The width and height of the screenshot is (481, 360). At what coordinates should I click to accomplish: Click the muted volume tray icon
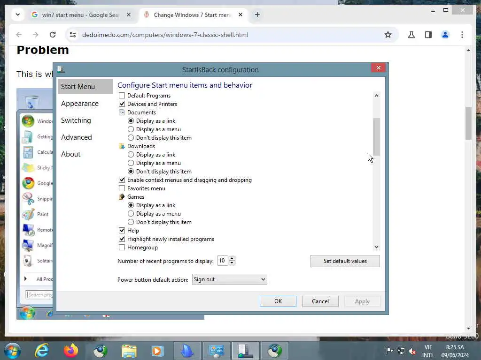click(x=412, y=351)
